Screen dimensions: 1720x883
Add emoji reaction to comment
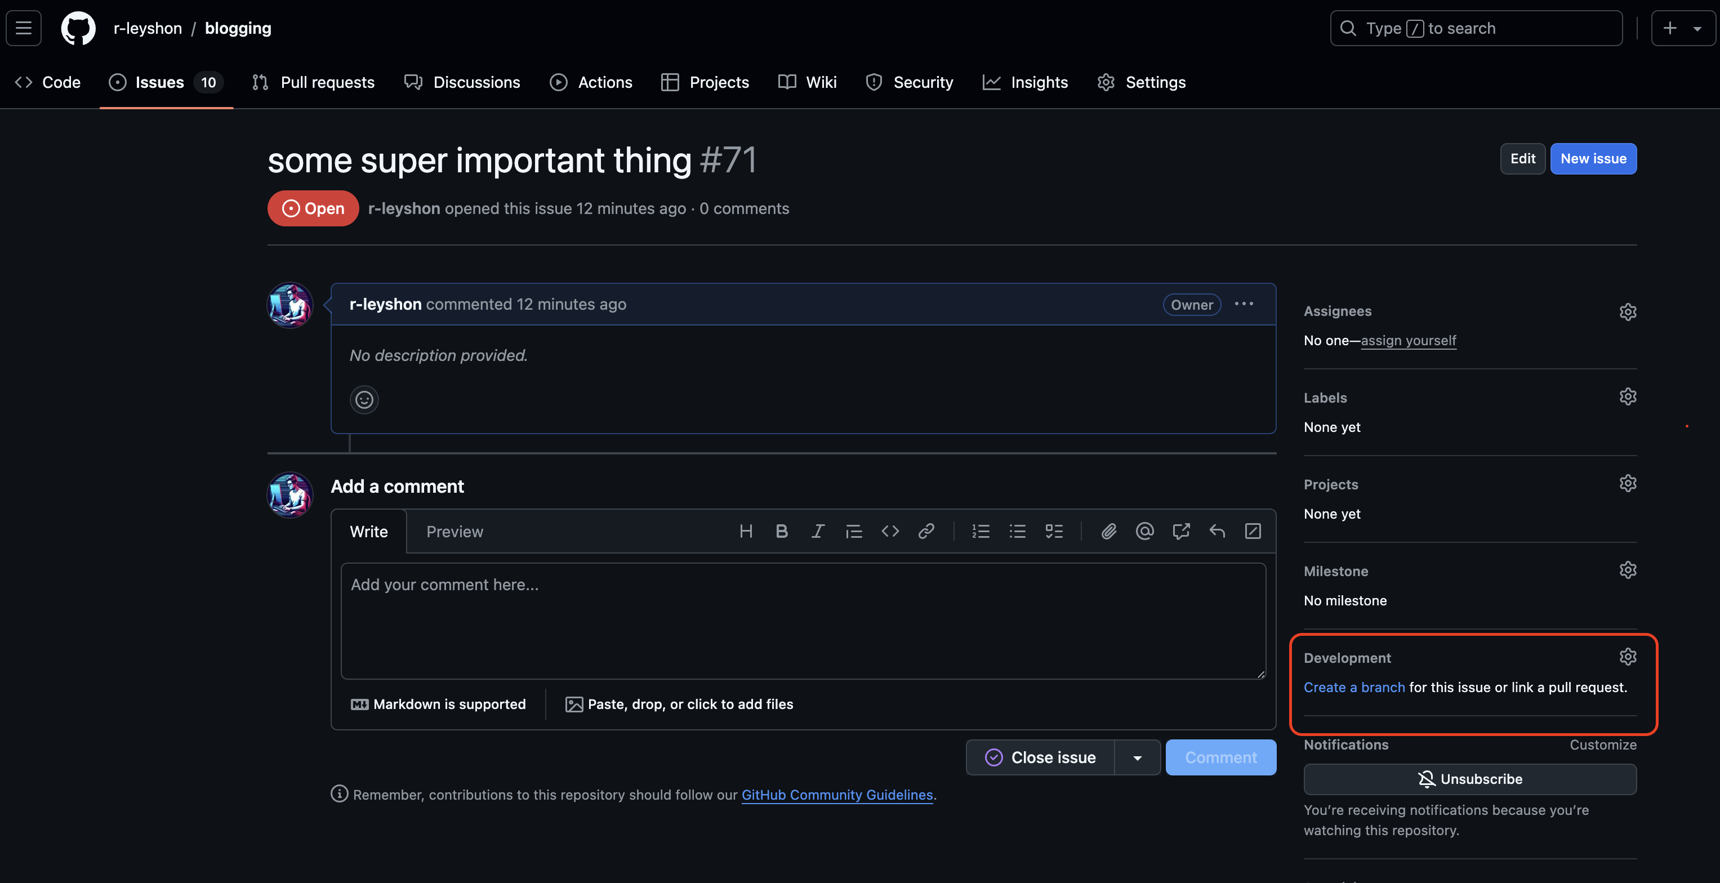coord(364,400)
